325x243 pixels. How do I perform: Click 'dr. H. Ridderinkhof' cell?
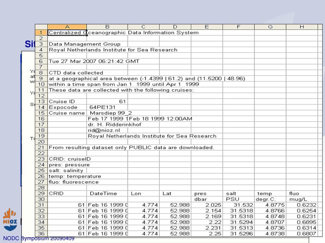(114, 125)
